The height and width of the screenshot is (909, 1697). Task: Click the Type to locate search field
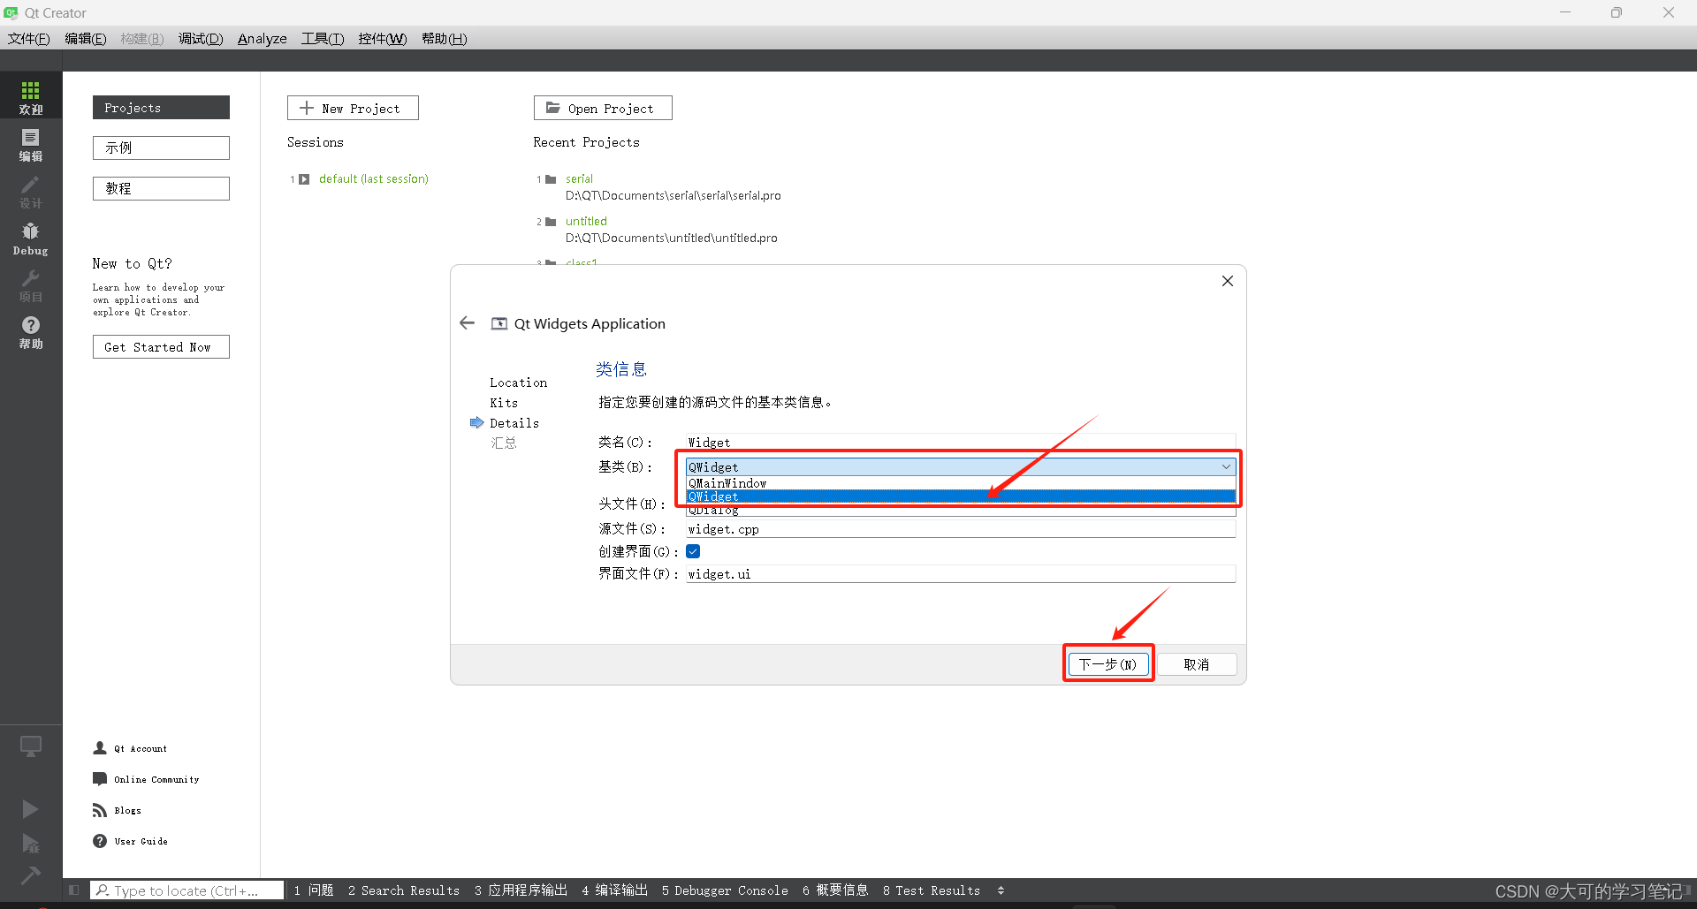click(x=186, y=890)
